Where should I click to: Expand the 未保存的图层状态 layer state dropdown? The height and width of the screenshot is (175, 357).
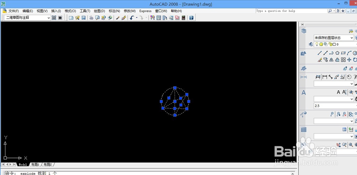[352, 38]
